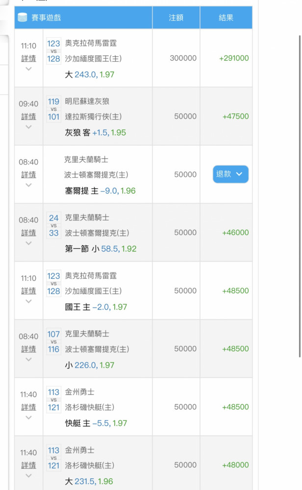
Task: Expand the chevron under 09:40 Timberwolves row
Action: pos(28,127)
